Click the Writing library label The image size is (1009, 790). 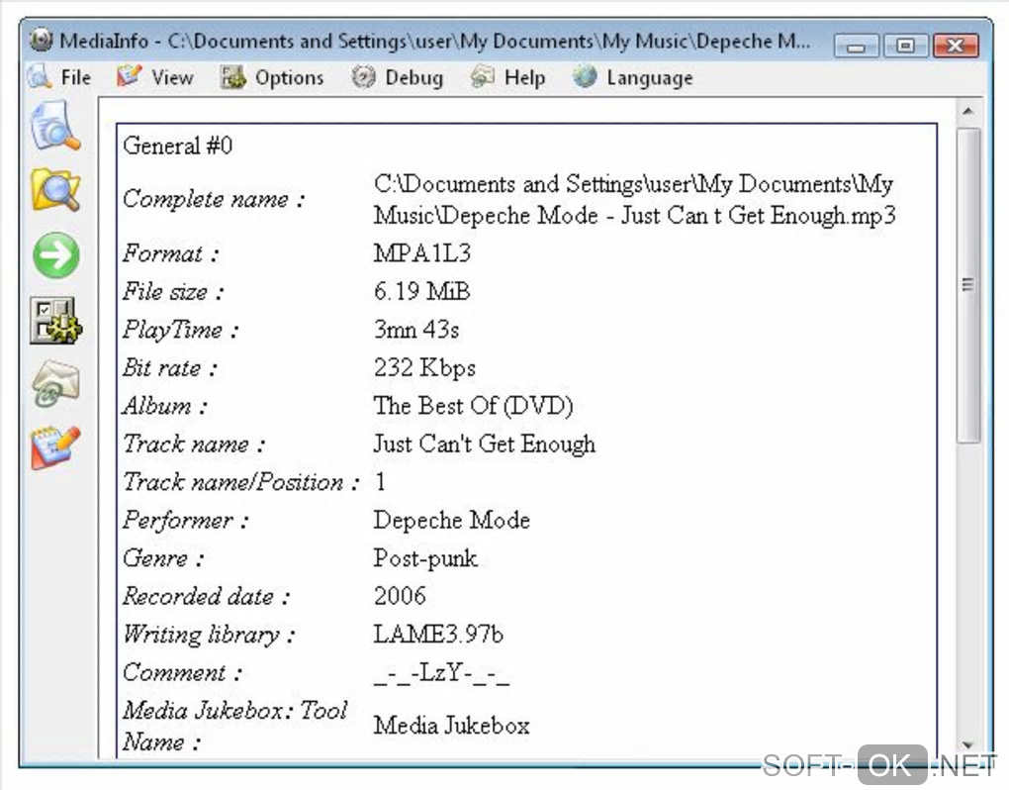209,635
